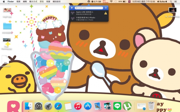Open the 輔助說明 menu
The width and height of the screenshot is (180, 112).
coord(56,1)
